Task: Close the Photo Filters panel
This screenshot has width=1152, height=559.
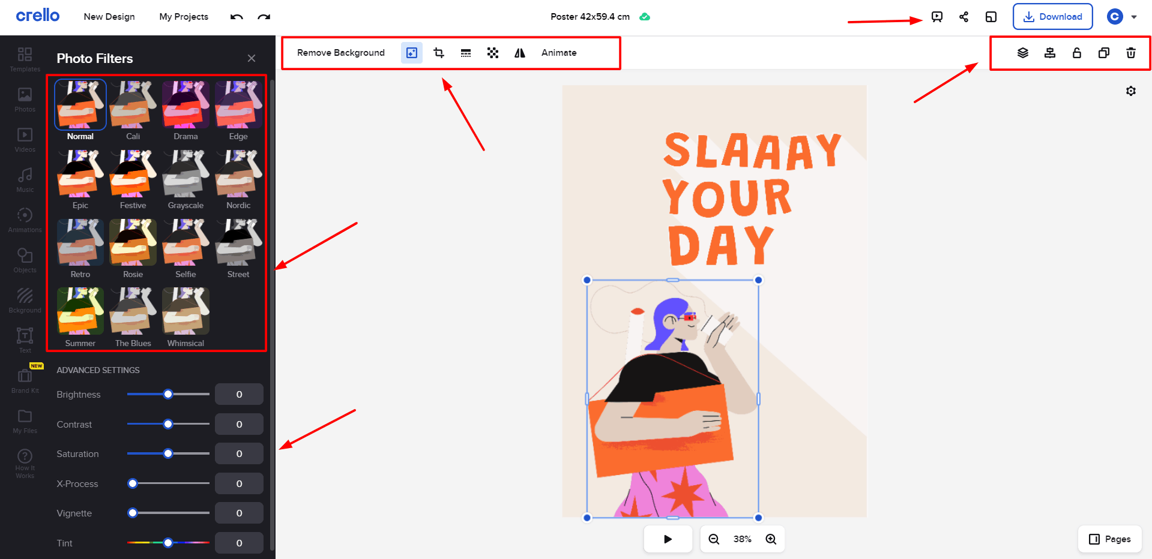Action: click(x=252, y=58)
